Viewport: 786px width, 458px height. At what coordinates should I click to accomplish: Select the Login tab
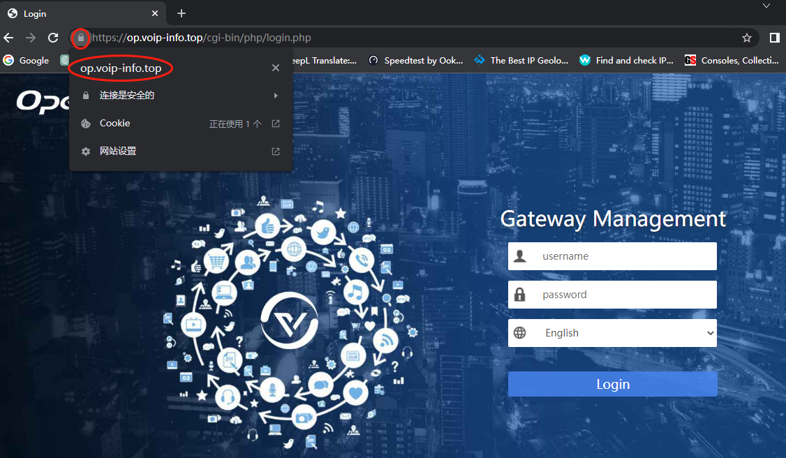[82, 13]
